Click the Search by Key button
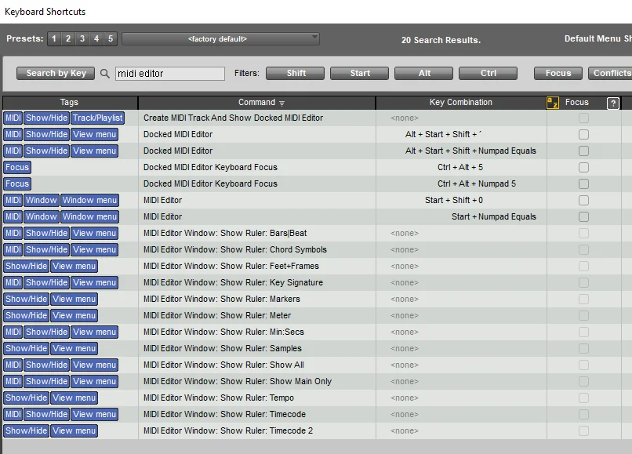Screen dimensions: 632x454 coord(56,74)
